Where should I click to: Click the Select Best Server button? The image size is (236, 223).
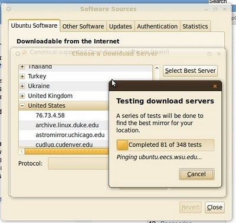click(x=190, y=71)
